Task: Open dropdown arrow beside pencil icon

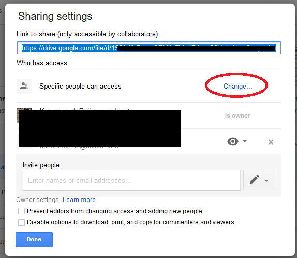Action: point(266,181)
